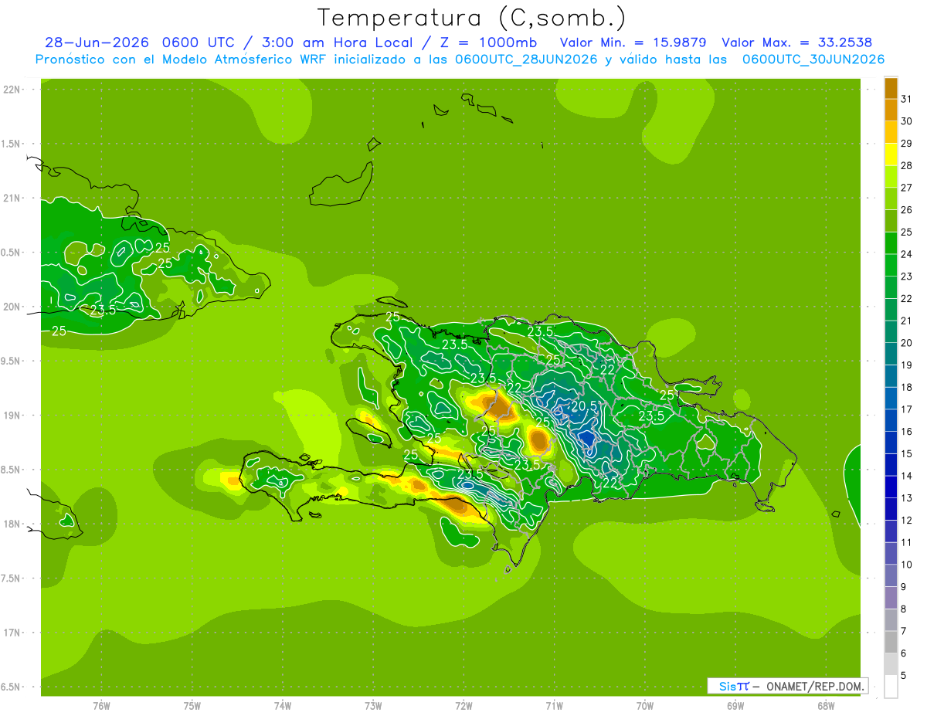Click the legend value label "5"
The height and width of the screenshot is (716, 927).
coord(904,676)
